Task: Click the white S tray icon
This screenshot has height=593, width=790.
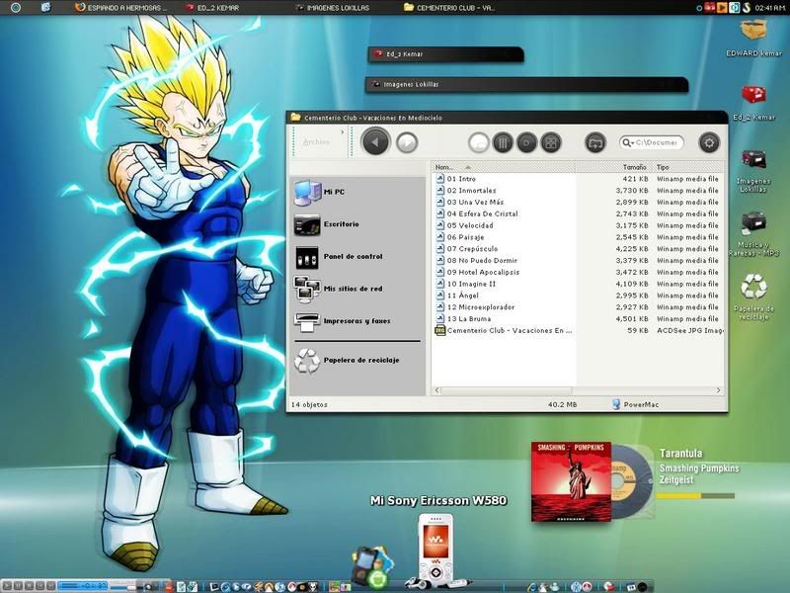Action: coord(747,8)
